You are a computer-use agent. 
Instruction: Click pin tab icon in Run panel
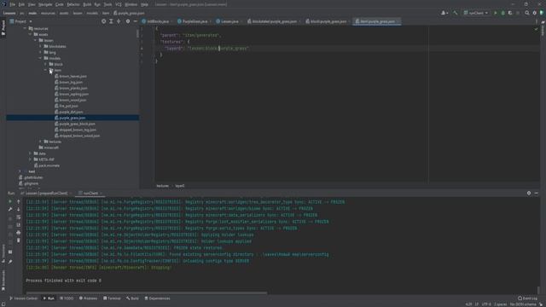(x=10, y=262)
